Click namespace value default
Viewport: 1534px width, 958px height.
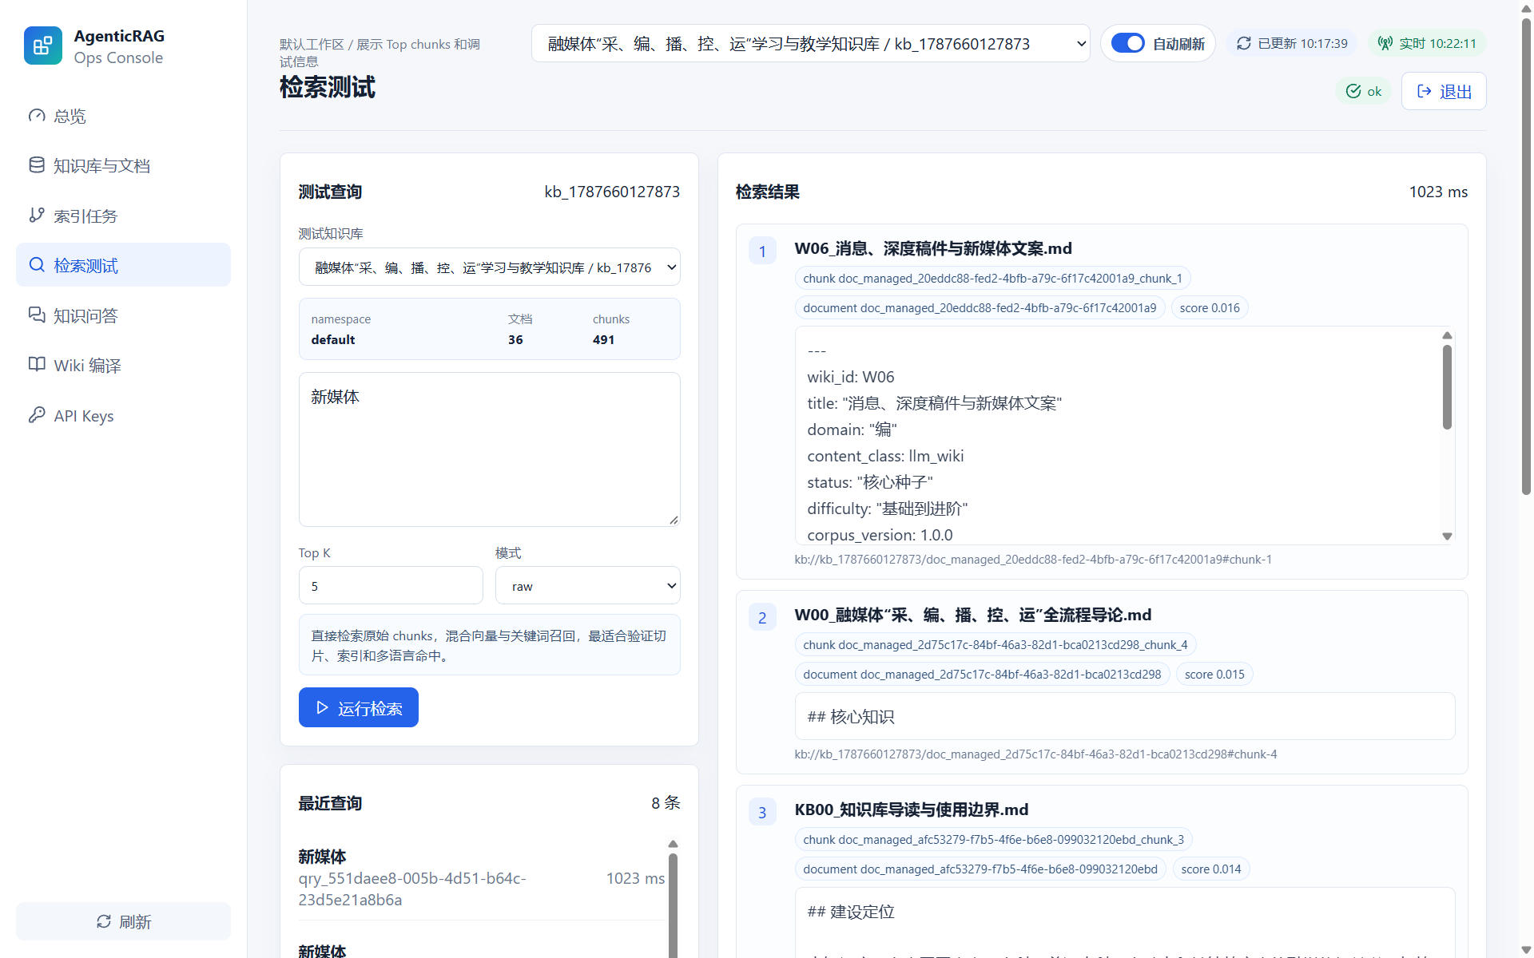[x=333, y=339]
